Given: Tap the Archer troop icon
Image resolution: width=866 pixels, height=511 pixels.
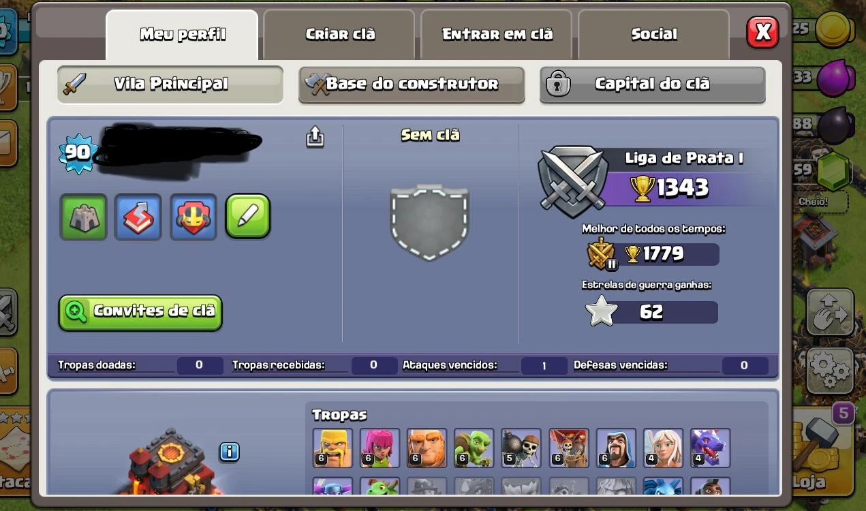Looking at the screenshot, I should point(380,448).
